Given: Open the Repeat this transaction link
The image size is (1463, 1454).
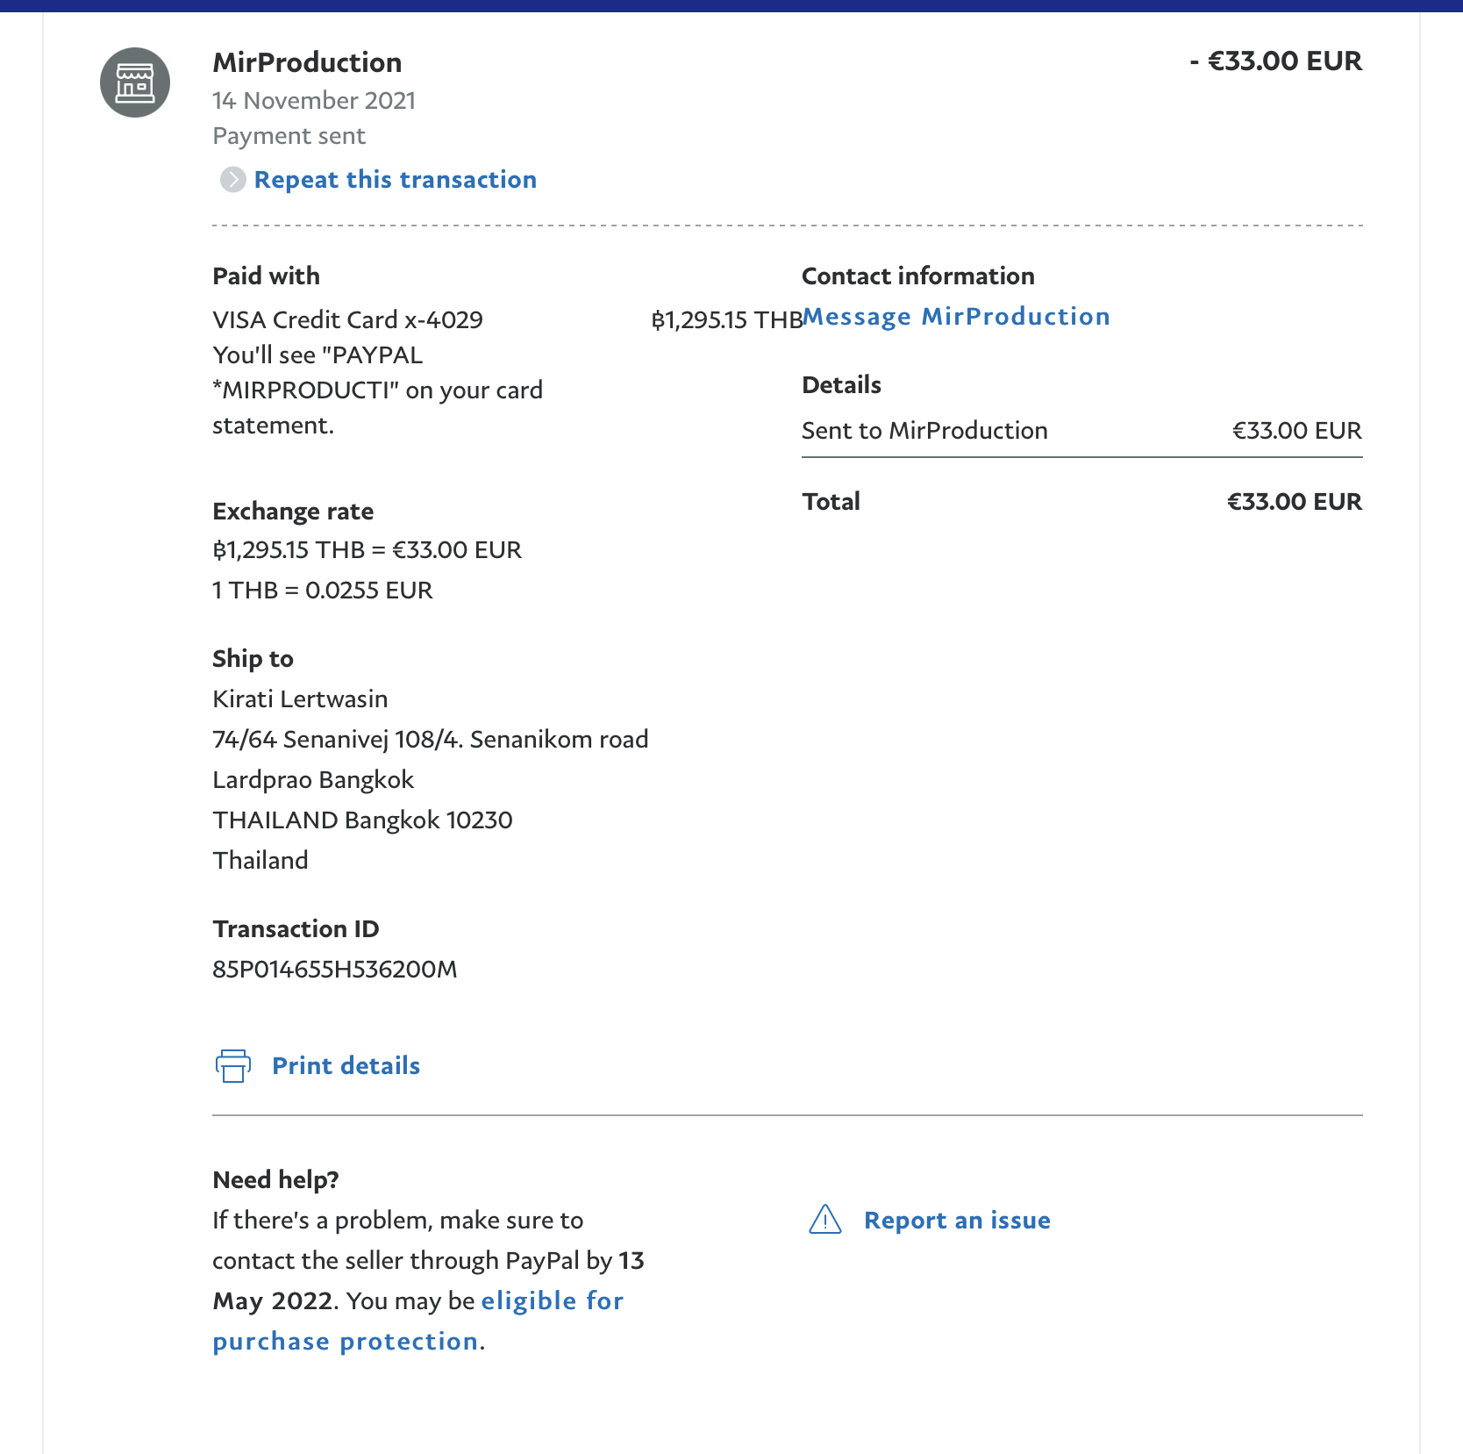Looking at the screenshot, I should click(395, 180).
